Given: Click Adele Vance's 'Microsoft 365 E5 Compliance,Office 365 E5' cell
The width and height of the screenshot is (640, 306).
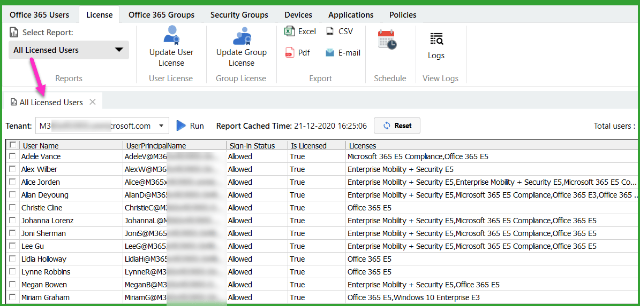Looking at the screenshot, I should tap(491, 156).
